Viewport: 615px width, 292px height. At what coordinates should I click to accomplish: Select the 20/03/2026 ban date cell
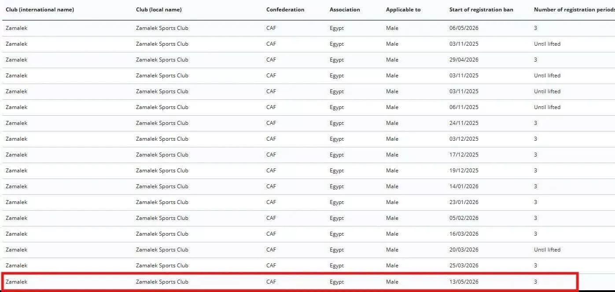point(464,250)
